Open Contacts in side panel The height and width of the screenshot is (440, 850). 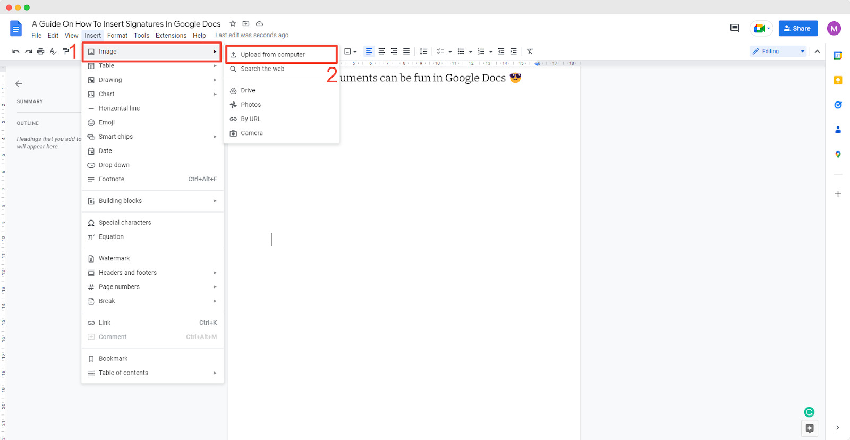pos(838,130)
